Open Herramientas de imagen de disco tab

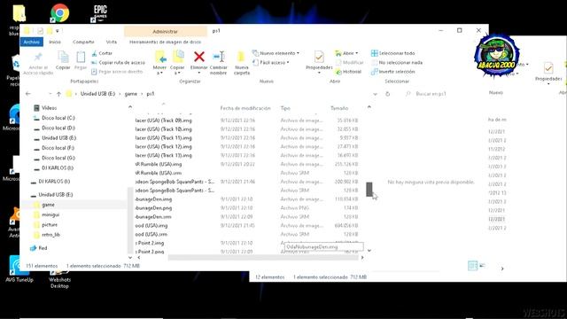click(x=166, y=42)
